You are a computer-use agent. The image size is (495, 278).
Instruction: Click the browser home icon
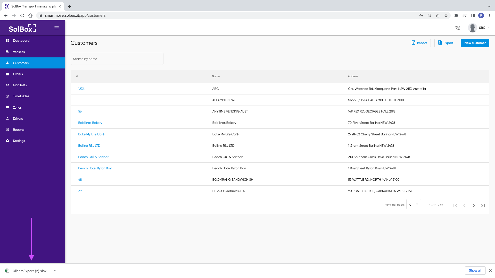[x=30, y=15]
